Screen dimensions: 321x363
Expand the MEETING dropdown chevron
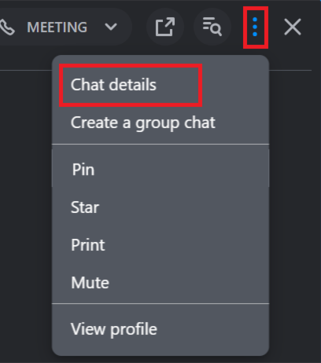click(x=111, y=27)
